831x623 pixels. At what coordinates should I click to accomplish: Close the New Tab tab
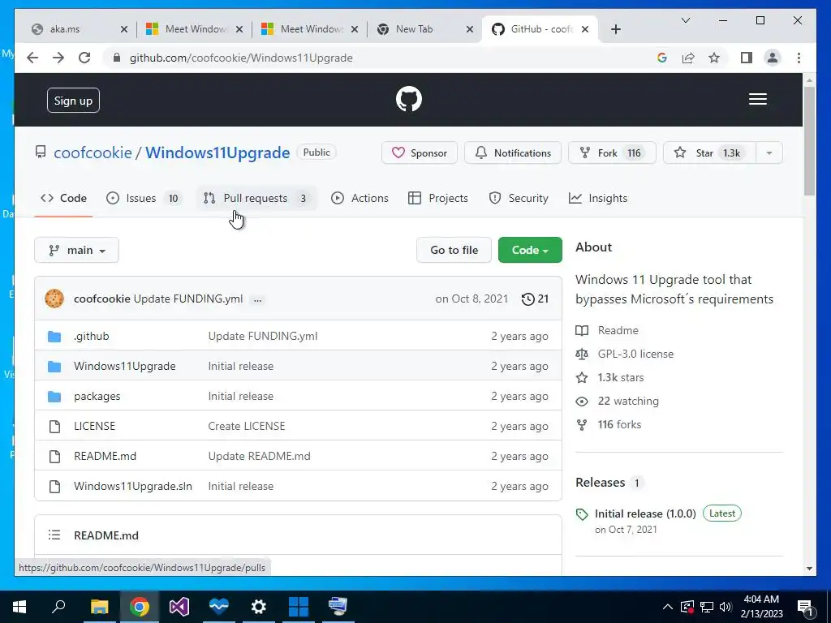pyautogui.click(x=470, y=29)
